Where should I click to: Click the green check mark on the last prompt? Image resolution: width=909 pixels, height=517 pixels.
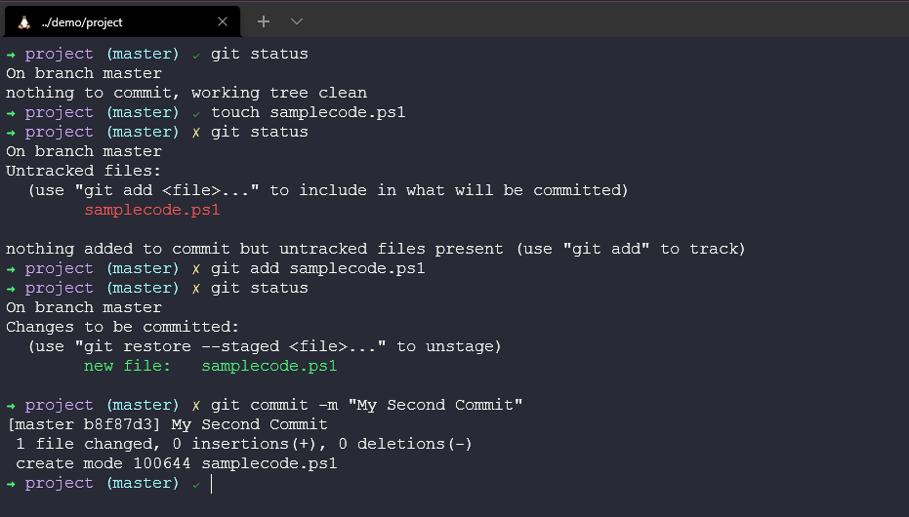click(x=196, y=484)
